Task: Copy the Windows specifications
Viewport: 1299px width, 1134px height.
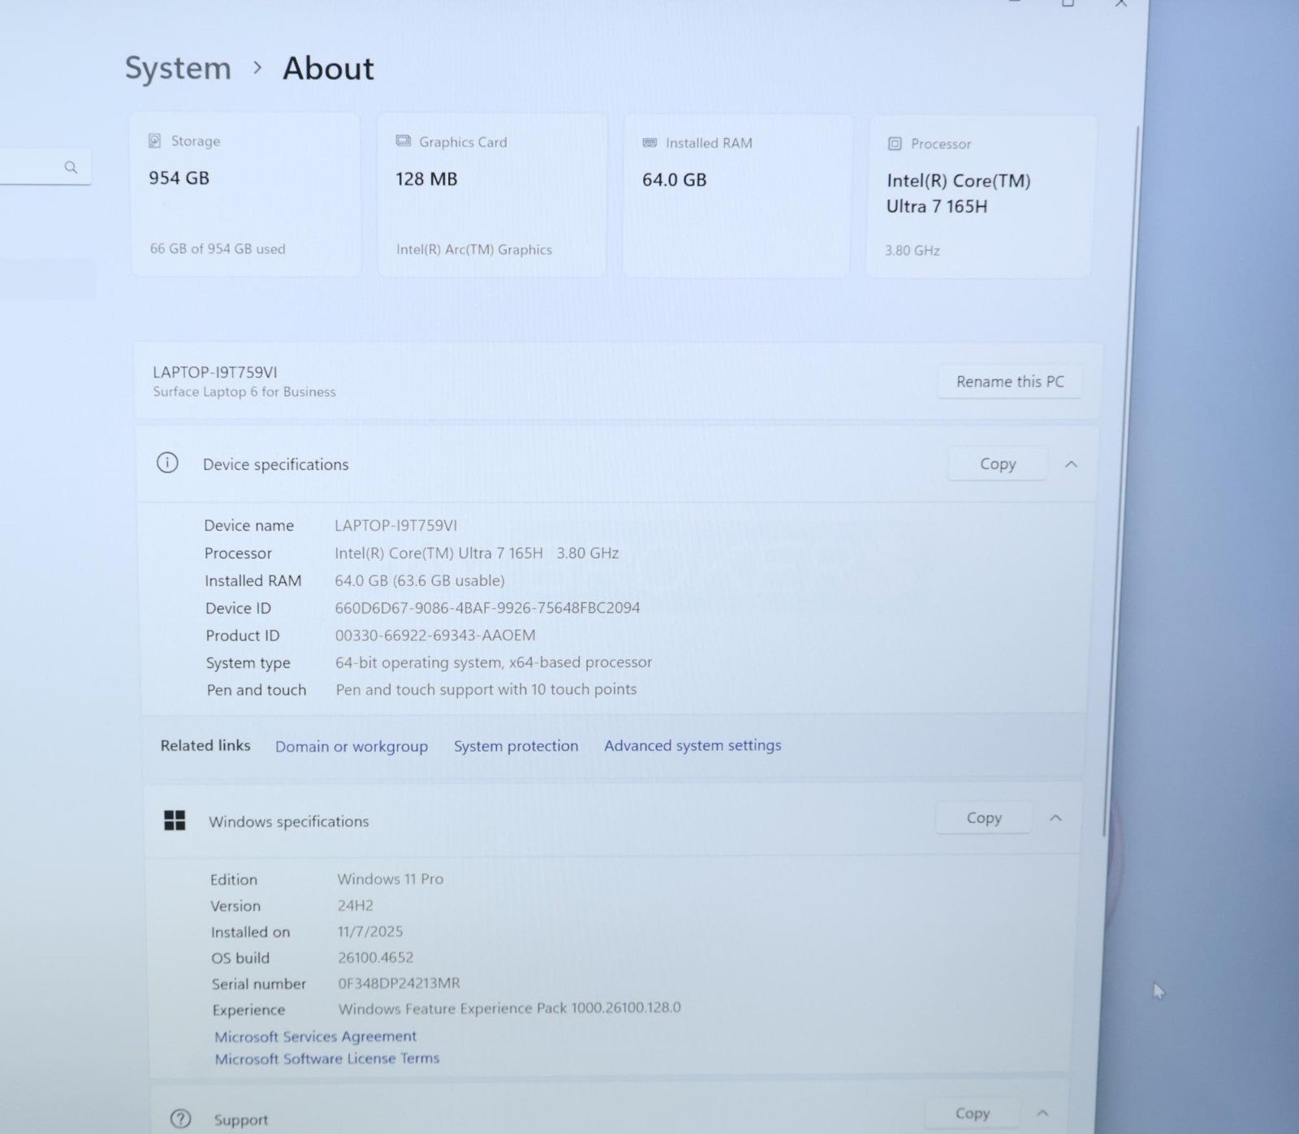Action: tap(983, 818)
